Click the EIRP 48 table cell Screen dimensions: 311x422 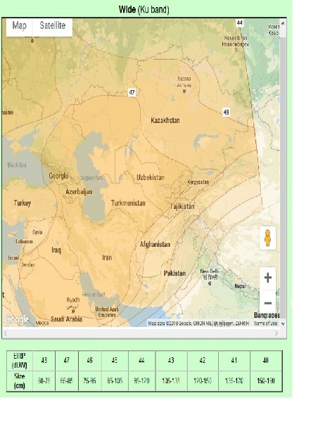[x=44, y=360]
